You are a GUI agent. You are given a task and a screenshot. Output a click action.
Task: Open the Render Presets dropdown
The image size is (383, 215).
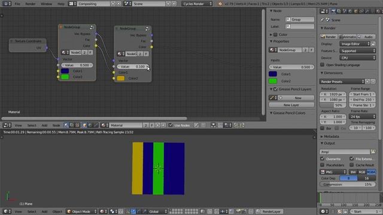pyautogui.click(x=342, y=82)
